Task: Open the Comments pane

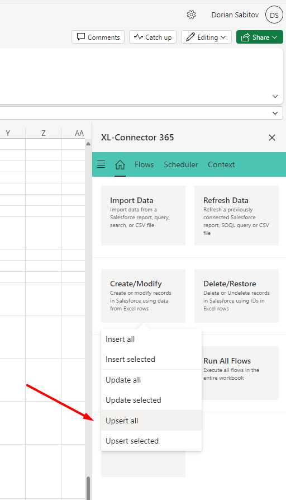Action: (x=98, y=37)
